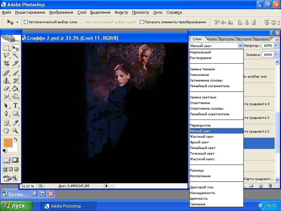Switch to the 'История' panel tab
The height and width of the screenshot is (211, 281).
point(244,39)
